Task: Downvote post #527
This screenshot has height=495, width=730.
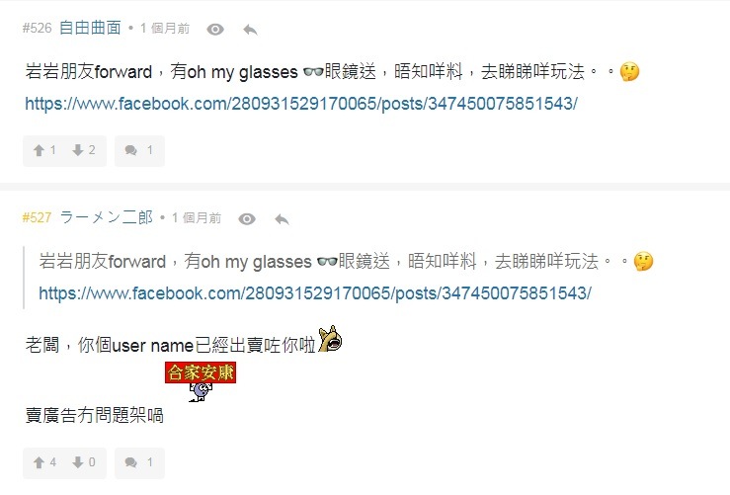Action: pos(84,462)
